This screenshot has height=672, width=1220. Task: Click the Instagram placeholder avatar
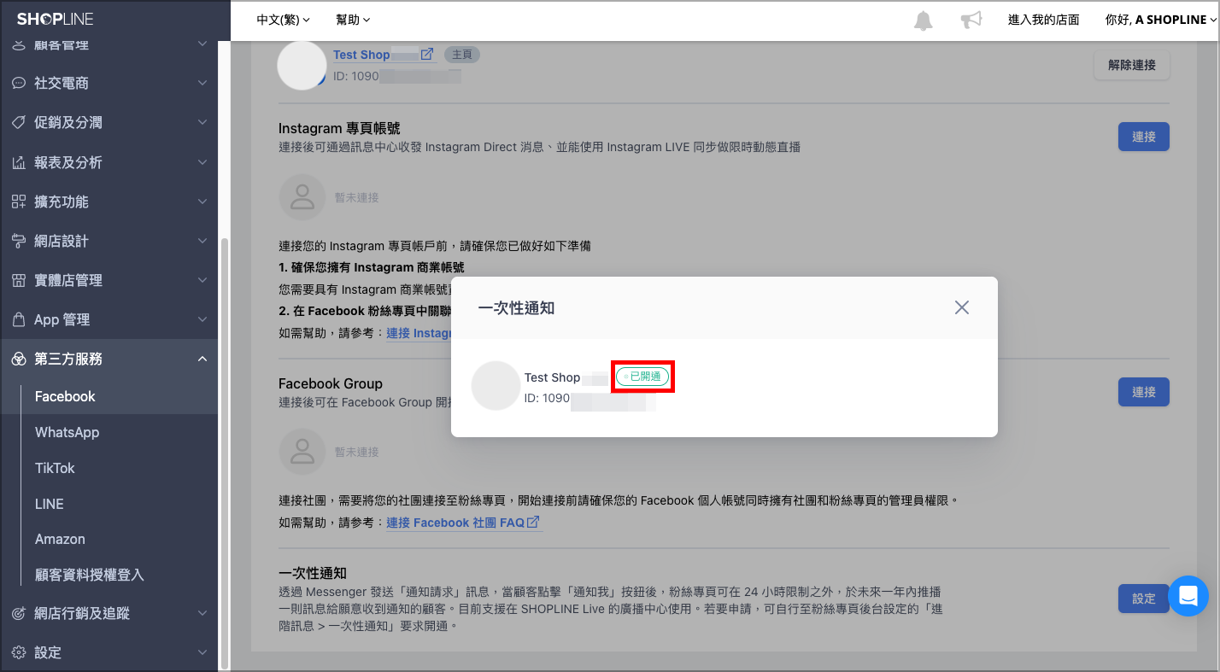click(302, 197)
